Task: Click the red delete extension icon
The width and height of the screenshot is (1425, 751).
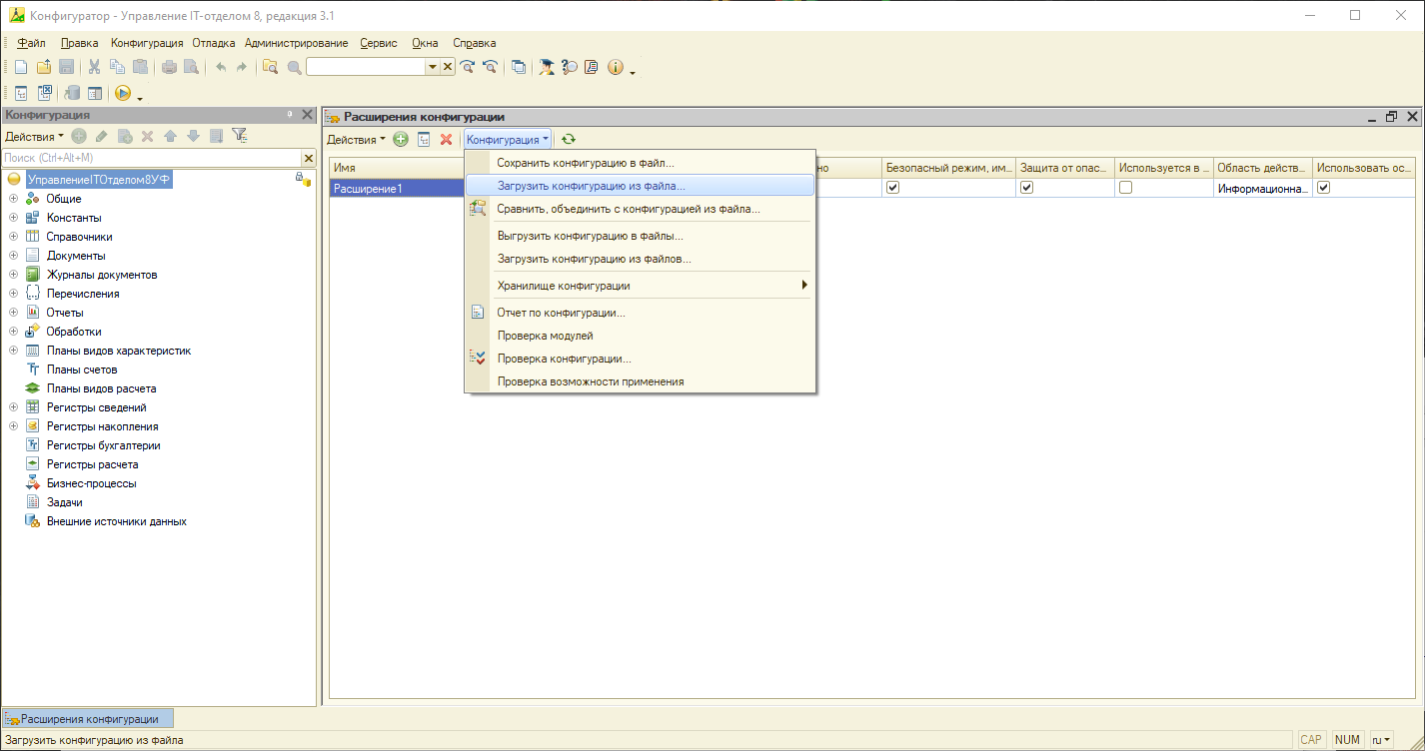Action: [x=447, y=140]
